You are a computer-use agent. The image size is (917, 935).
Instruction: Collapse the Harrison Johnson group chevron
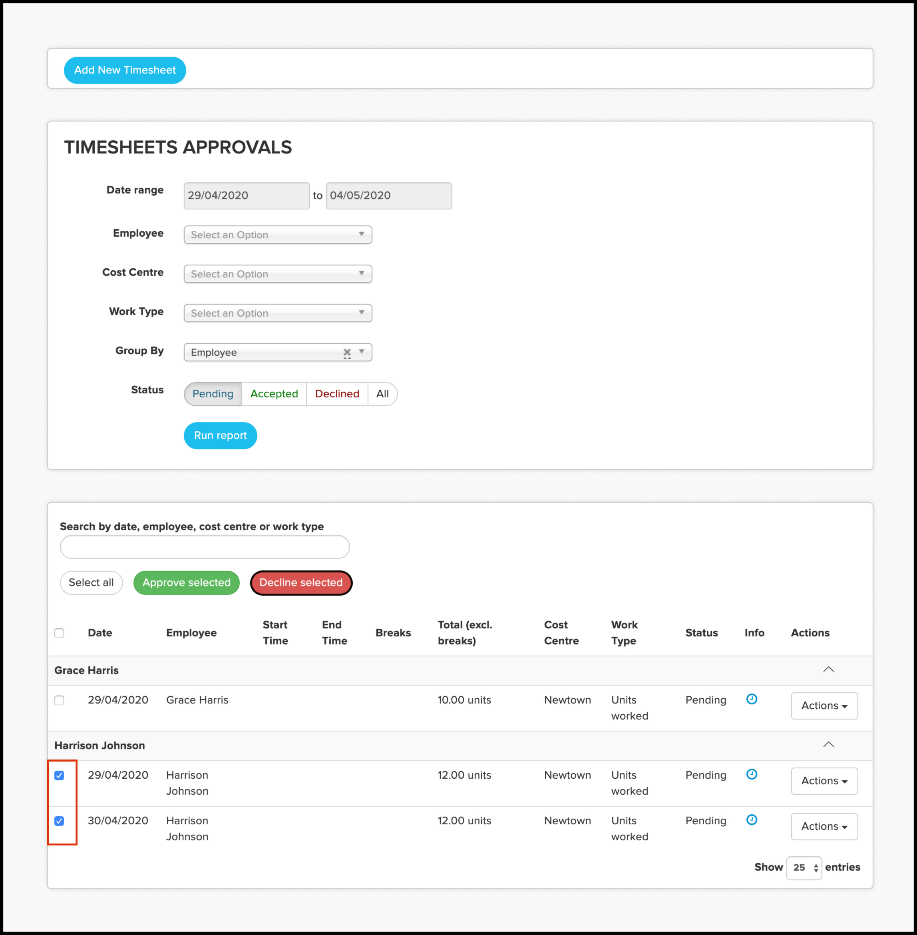click(x=828, y=745)
